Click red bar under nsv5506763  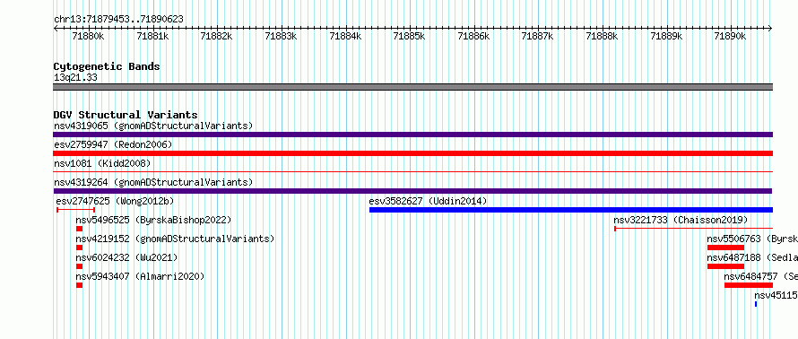[725, 248]
